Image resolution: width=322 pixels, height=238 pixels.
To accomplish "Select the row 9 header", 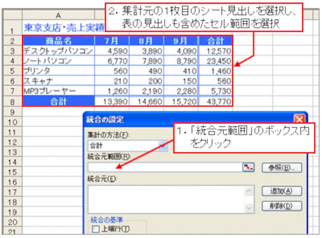I will click(12, 112).
